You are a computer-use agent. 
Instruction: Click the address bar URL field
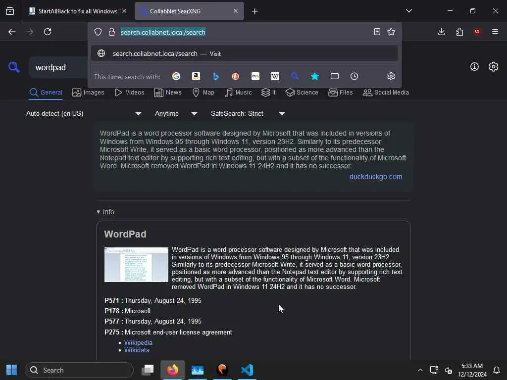click(244, 32)
